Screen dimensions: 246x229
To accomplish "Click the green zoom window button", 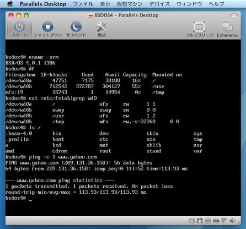I will coord(26,15).
